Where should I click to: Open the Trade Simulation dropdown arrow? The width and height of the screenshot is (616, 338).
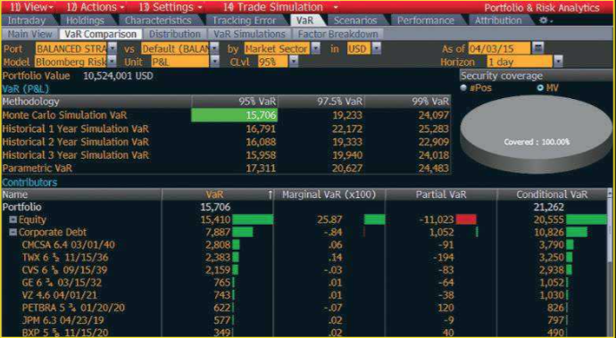[x=335, y=7]
